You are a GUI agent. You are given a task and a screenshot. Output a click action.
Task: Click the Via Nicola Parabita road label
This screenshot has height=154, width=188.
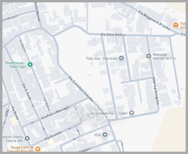pos(156,91)
